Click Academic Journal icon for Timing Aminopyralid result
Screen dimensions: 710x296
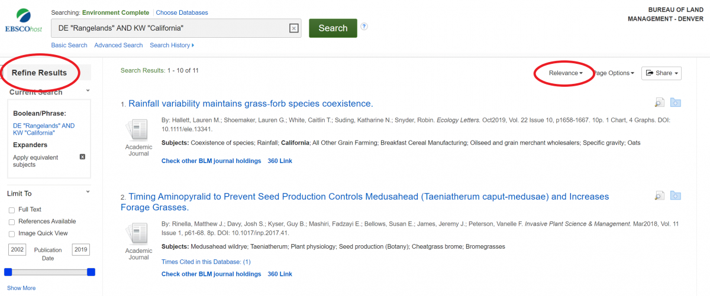(x=138, y=235)
